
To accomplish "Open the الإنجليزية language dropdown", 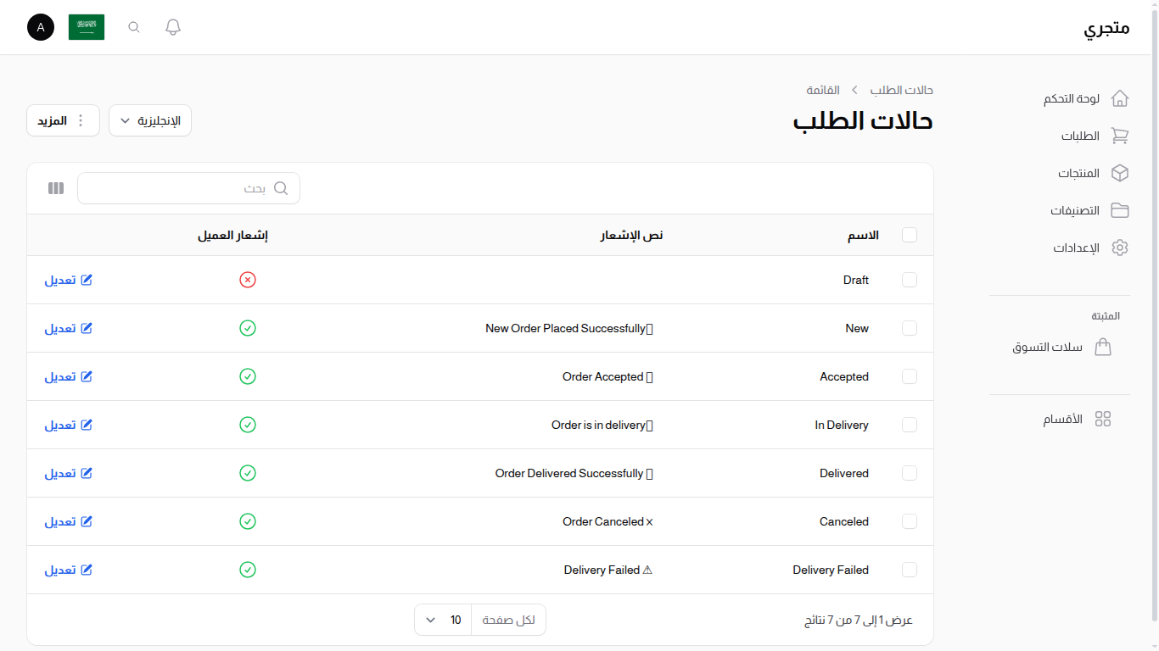I will (150, 120).
